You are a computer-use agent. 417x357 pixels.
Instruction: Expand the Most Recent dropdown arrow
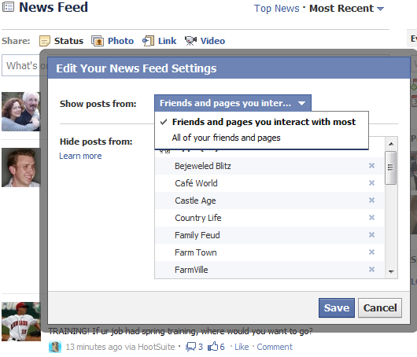[381, 9]
